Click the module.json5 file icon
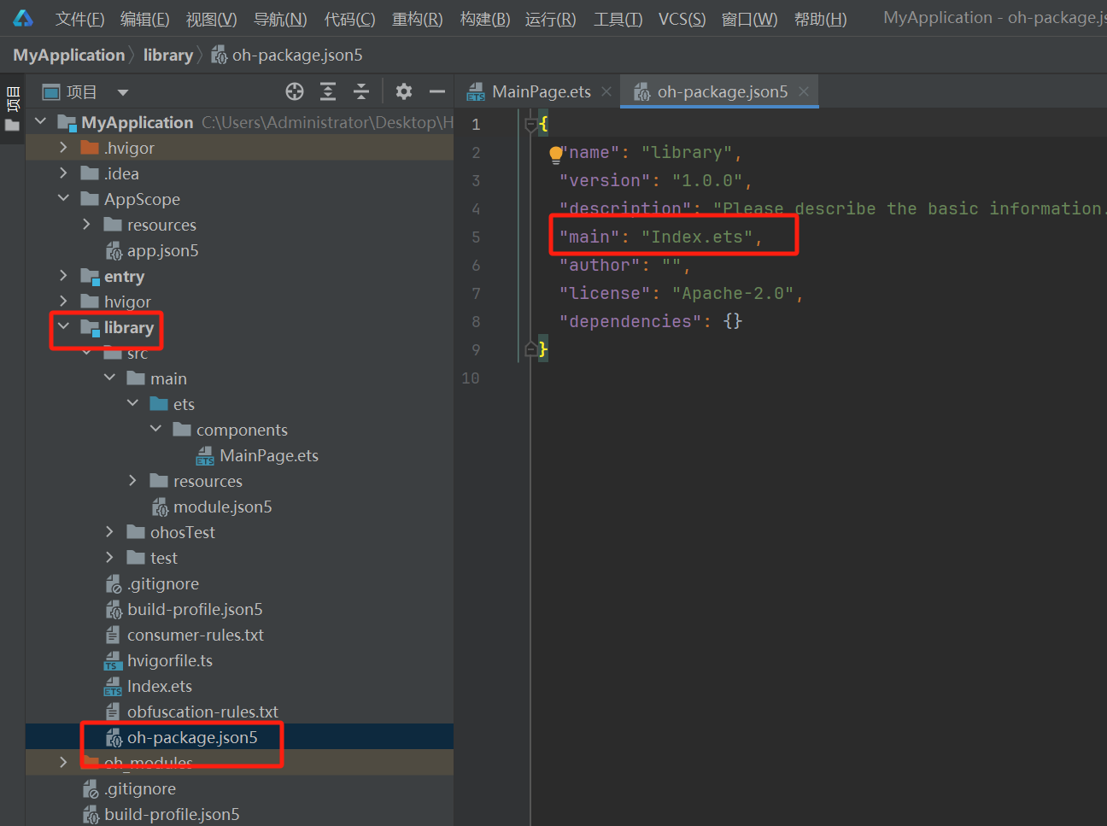1107x826 pixels. [x=160, y=507]
